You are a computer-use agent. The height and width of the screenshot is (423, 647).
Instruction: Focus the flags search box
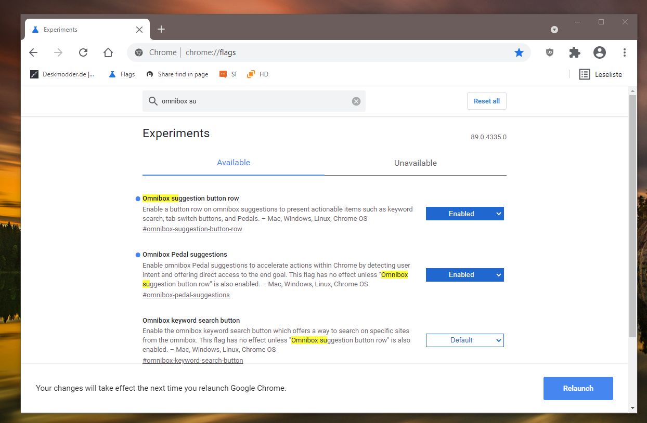pyautogui.click(x=255, y=101)
